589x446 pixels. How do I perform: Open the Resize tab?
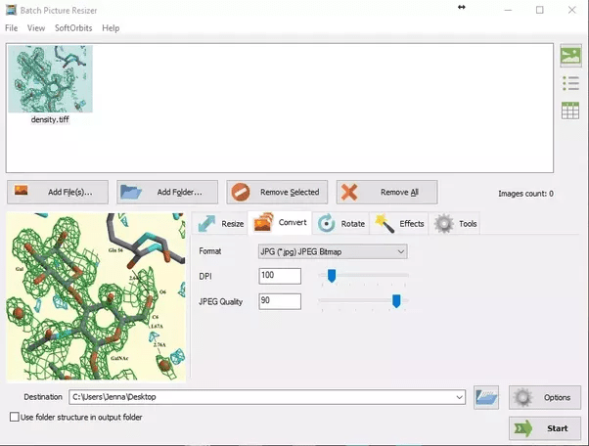220,223
